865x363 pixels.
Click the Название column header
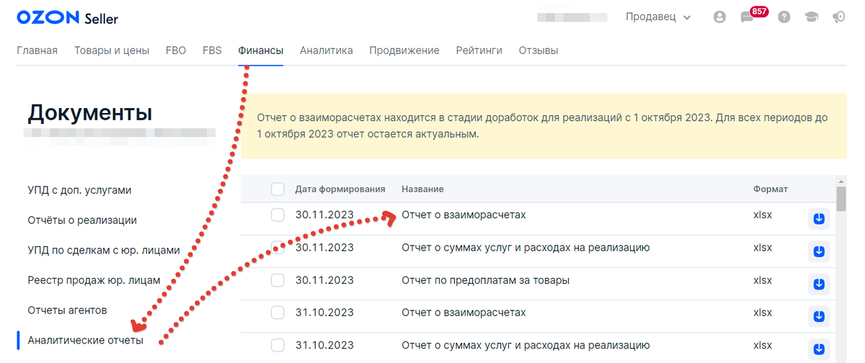click(422, 189)
